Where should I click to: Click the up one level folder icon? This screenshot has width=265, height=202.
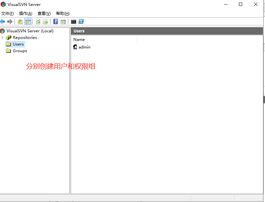(20, 22)
